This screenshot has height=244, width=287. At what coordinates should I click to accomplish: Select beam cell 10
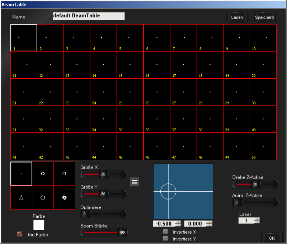[263, 38]
